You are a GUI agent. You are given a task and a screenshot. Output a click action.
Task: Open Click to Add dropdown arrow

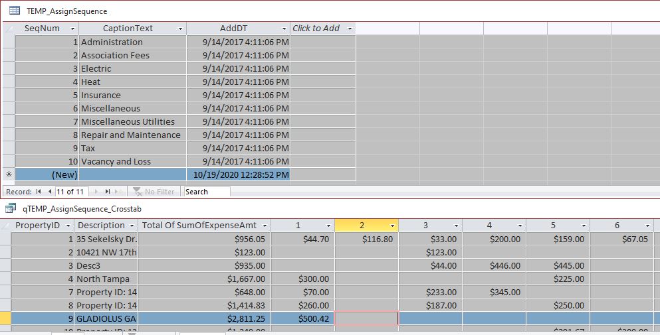point(350,29)
